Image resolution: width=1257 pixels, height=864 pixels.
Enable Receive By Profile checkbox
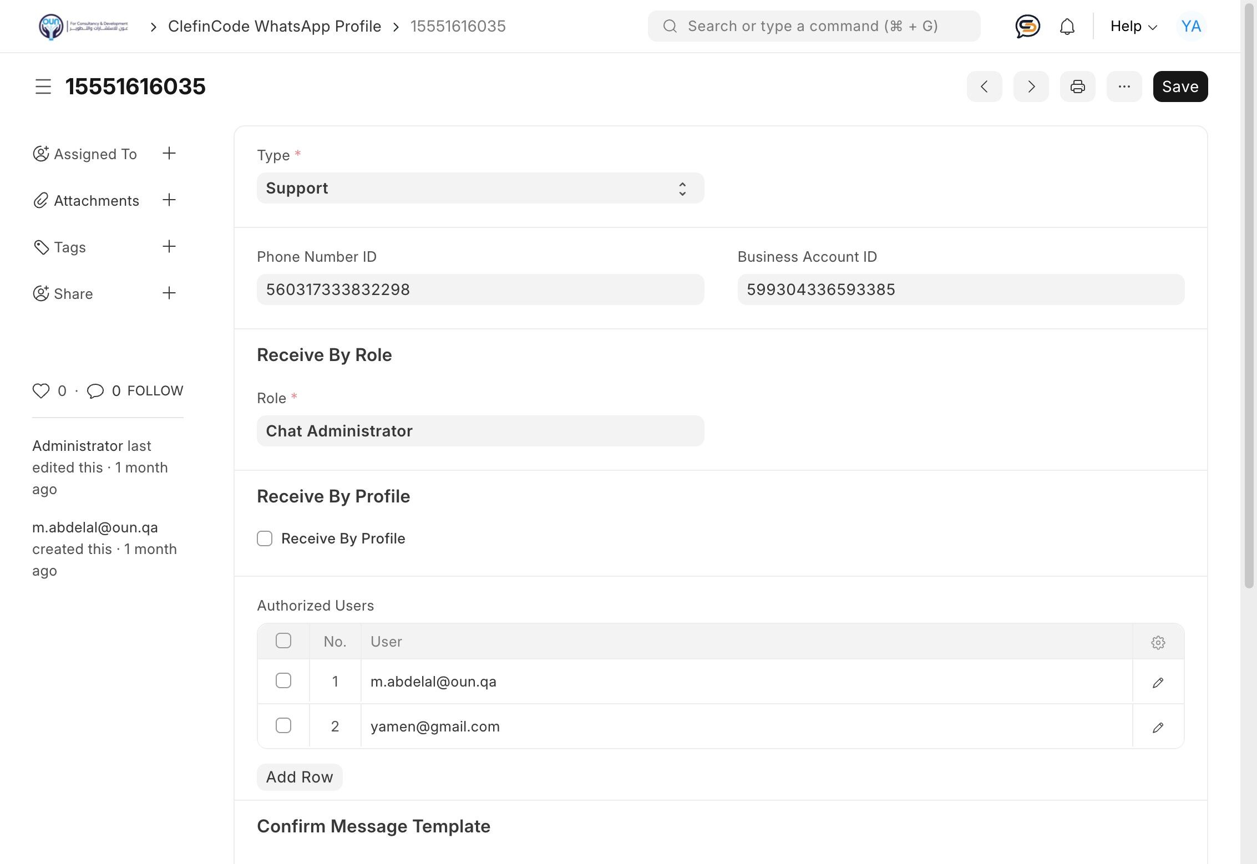(x=265, y=538)
